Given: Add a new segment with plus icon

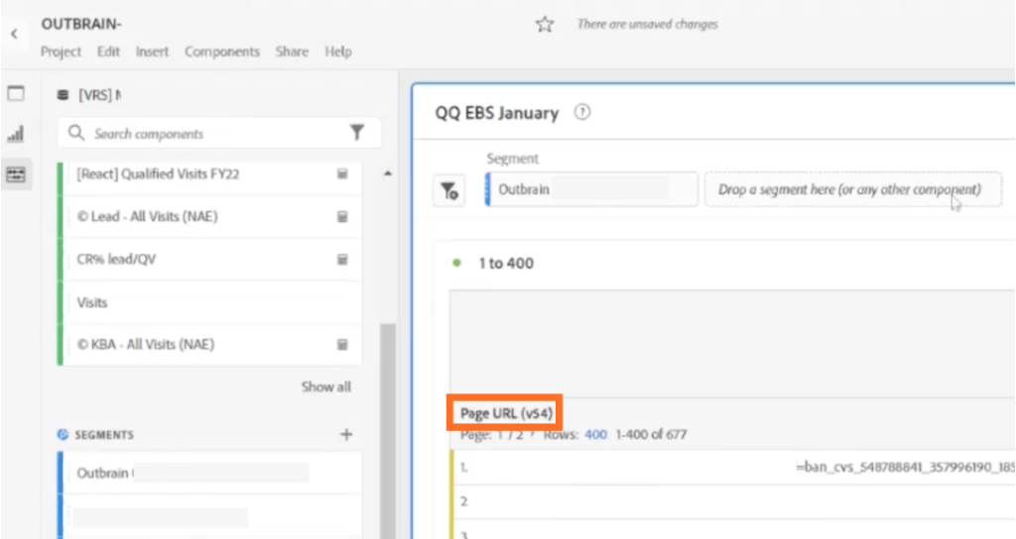Looking at the screenshot, I should 346,434.
